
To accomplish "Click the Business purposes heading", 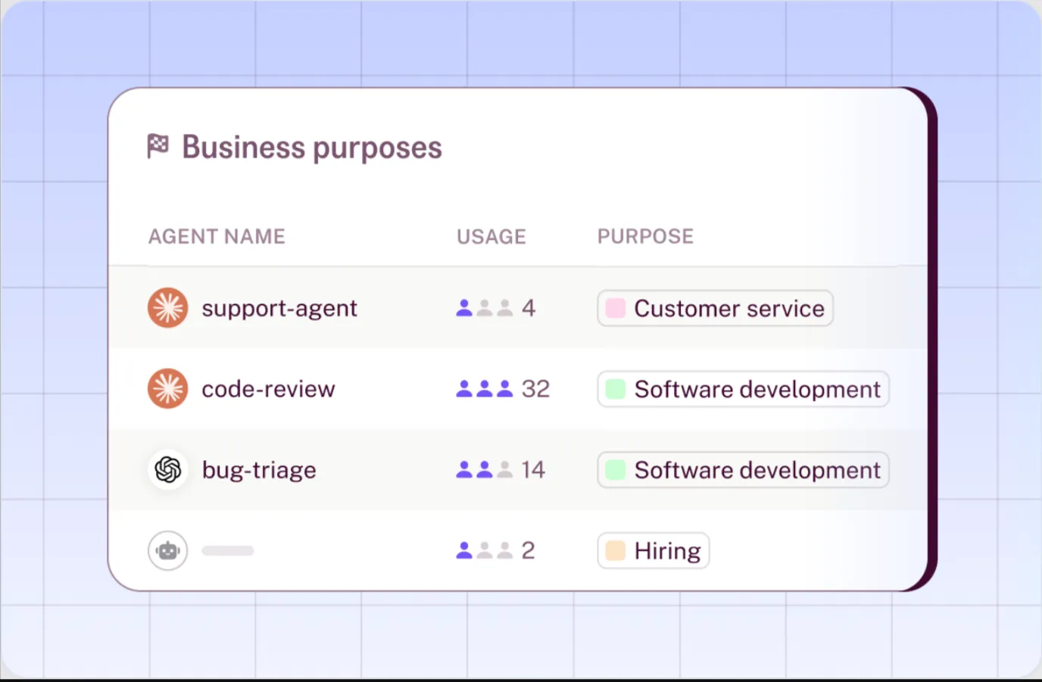I will 312,148.
